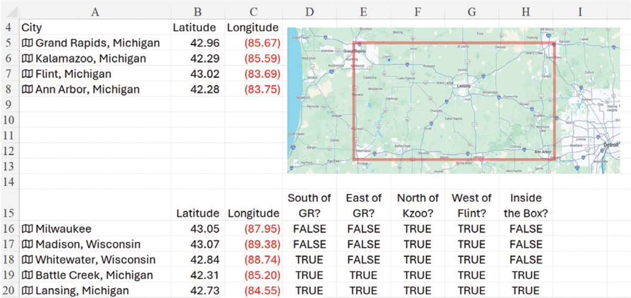This screenshot has width=631, height=298.
Task: Select latitude value 43.07
Action: click(x=198, y=244)
